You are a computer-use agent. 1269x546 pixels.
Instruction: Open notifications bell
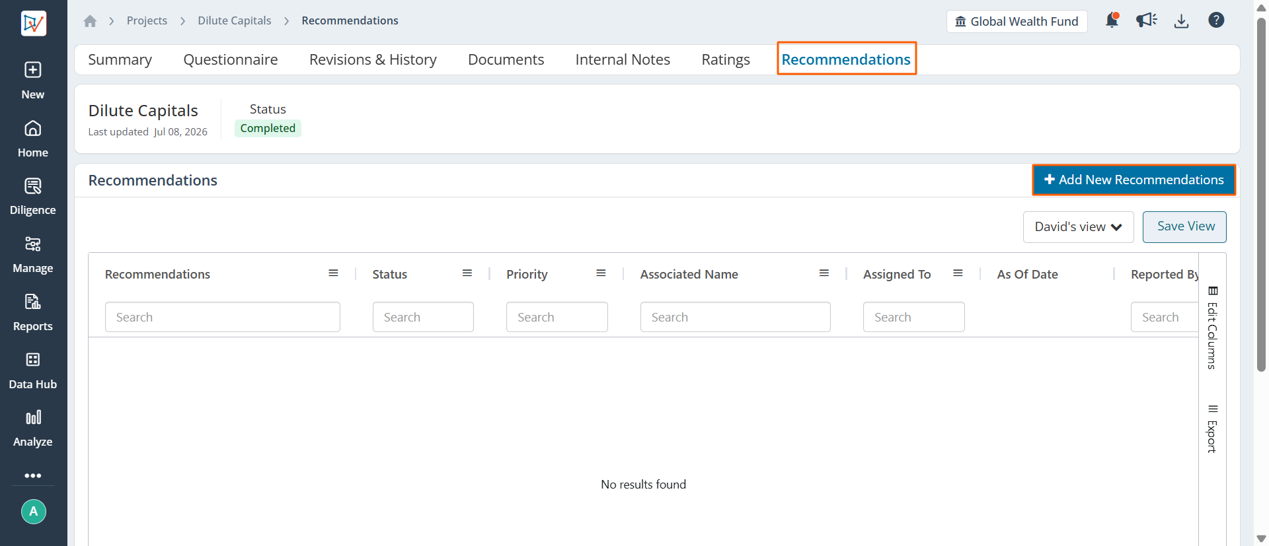tap(1112, 20)
